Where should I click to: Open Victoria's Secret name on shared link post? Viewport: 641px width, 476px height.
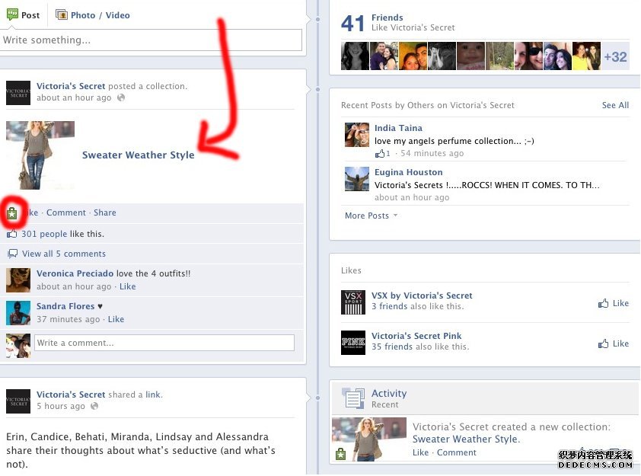click(71, 395)
